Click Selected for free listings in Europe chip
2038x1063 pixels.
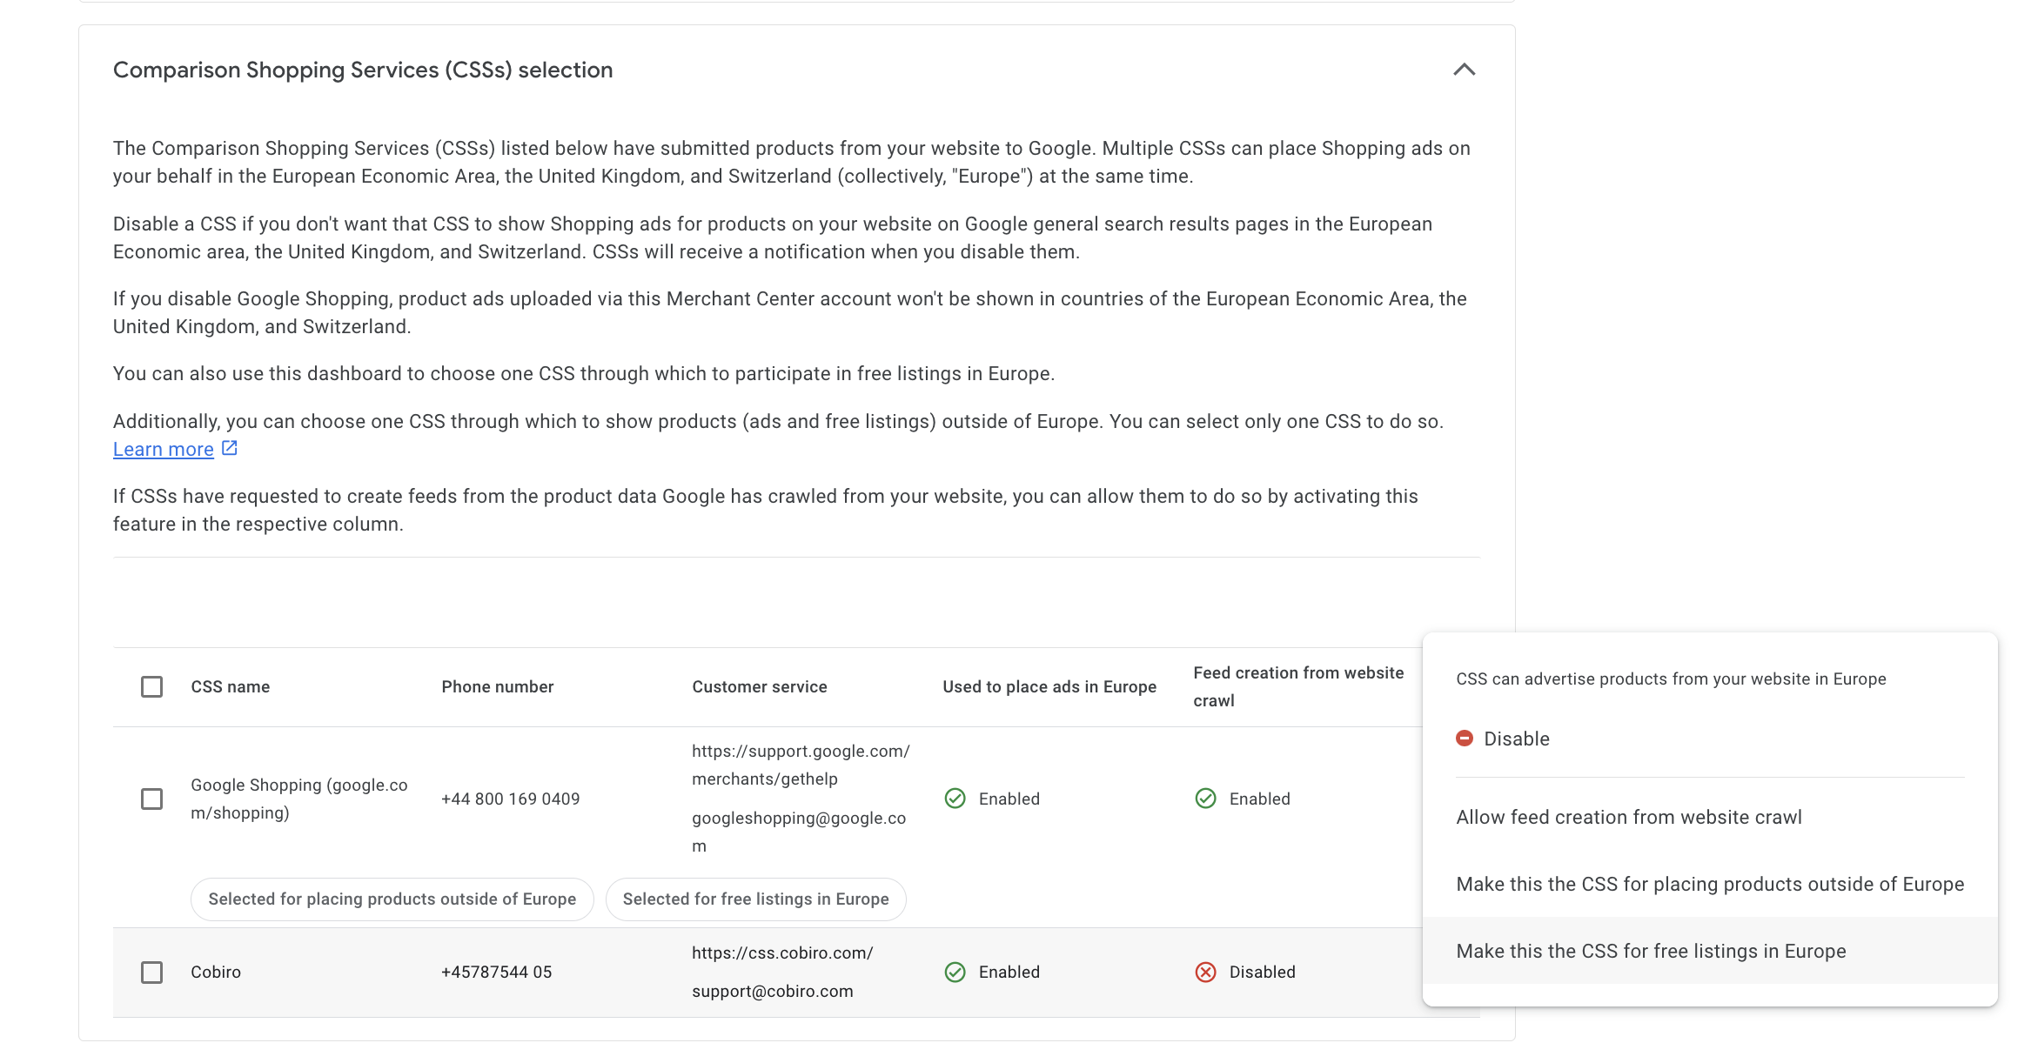755,899
